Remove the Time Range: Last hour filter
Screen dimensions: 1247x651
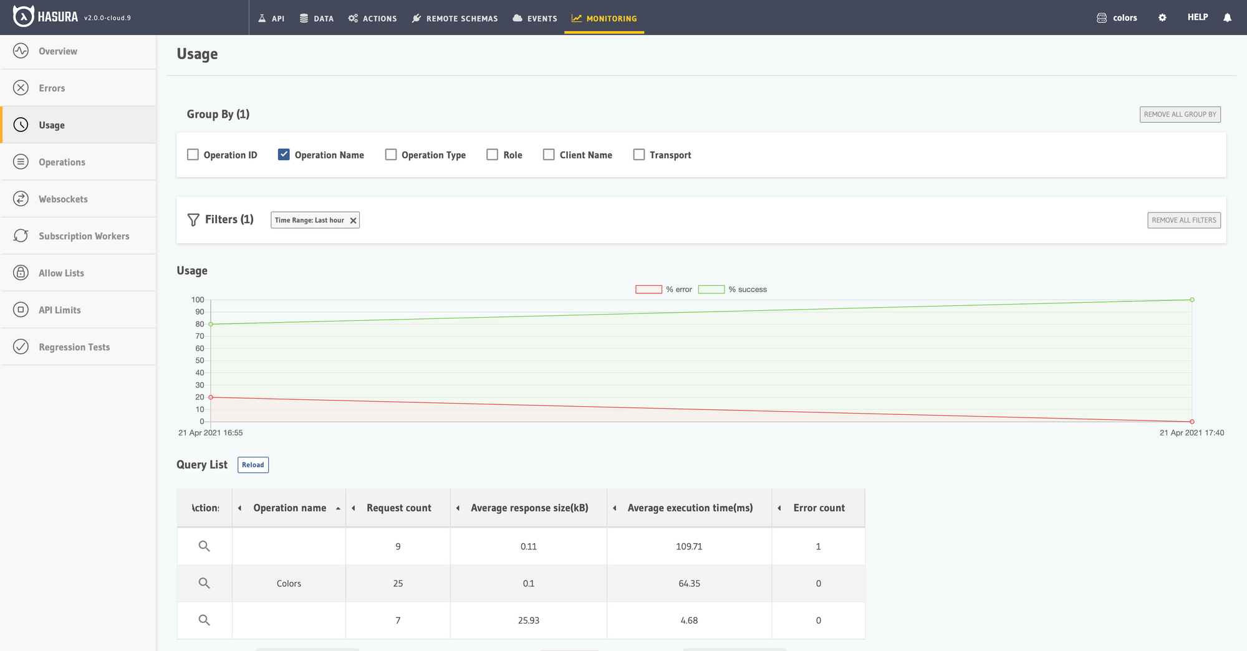pyautogui.click(x=353, y=221)
